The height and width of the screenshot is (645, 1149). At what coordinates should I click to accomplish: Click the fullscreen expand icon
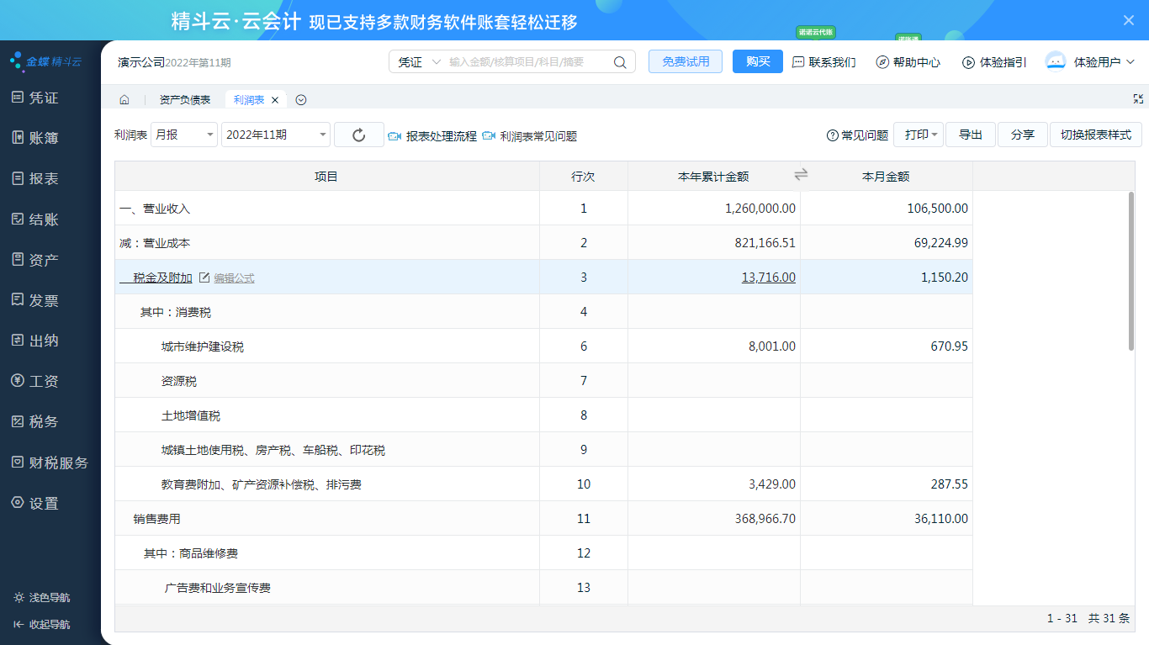[1138, 99]
